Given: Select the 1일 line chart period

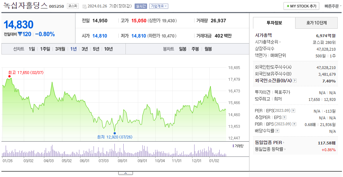Looking at the screenshot, I should click(x=32, y=49).
